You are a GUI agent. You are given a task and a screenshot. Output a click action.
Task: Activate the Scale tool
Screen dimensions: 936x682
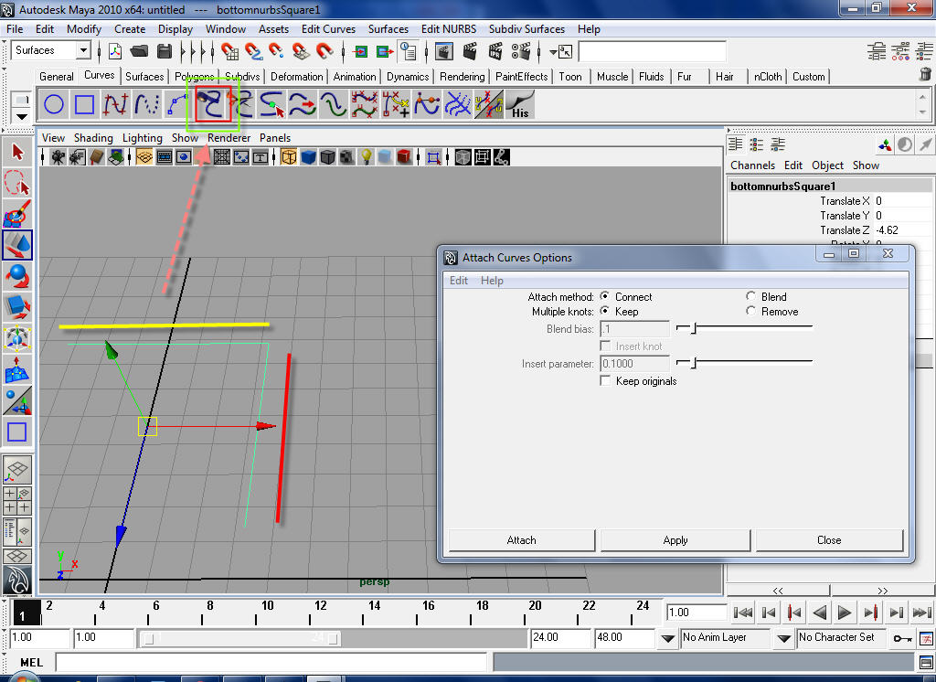coord(17,307)
